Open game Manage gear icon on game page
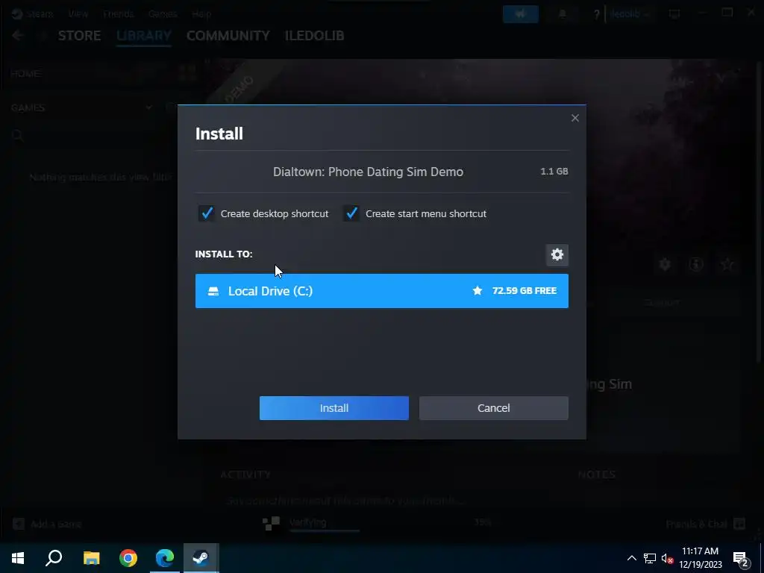 tap(665, 265)
